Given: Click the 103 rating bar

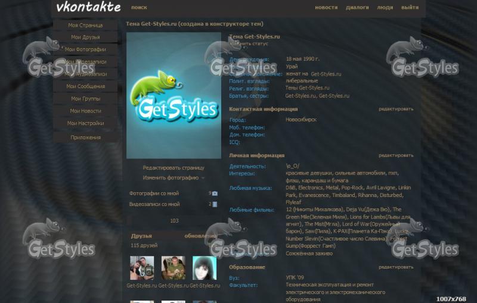Looking at the screenshot, I should [174, 221].
